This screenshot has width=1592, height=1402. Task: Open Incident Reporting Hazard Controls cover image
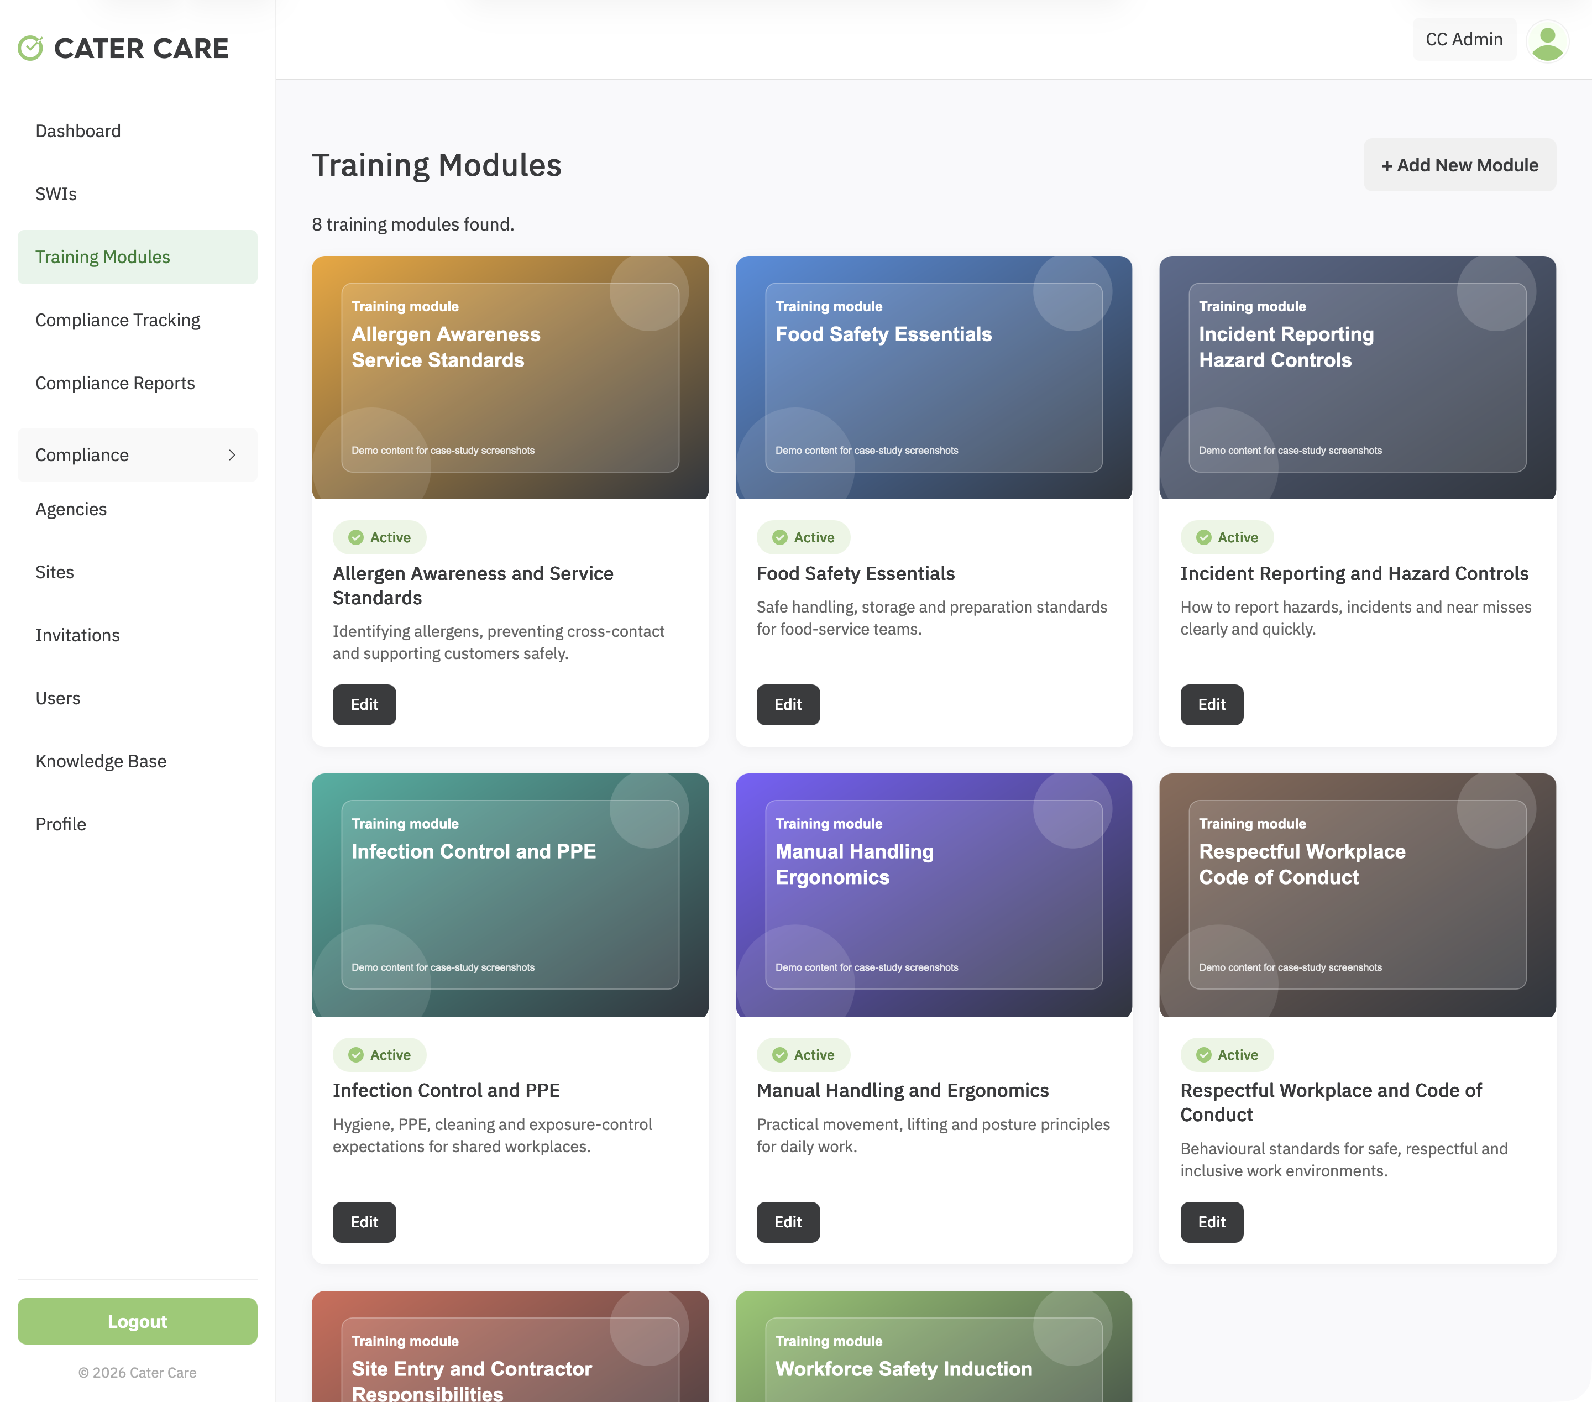tap(1358, 378)
